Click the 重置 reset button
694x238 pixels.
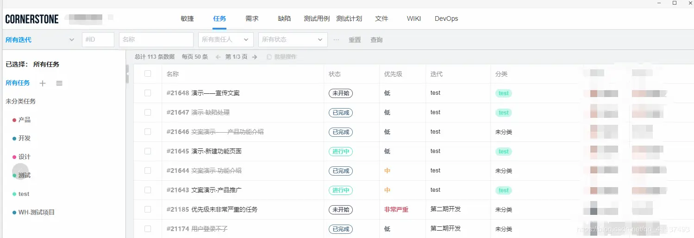pyautogui.click(x=355, y=40)
